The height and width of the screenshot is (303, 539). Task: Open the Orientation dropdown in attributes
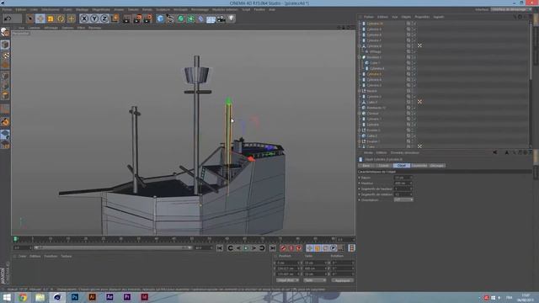403,199
